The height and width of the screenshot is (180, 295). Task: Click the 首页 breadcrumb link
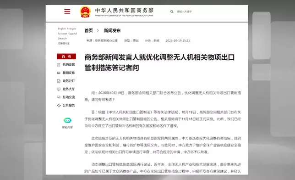(88, 31)
